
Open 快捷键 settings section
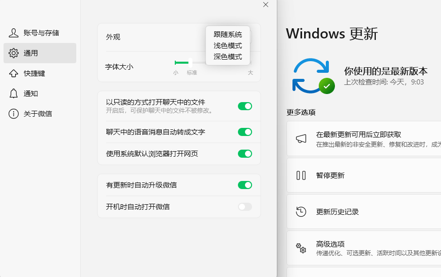pyautogui.click(x=40, y=73)
